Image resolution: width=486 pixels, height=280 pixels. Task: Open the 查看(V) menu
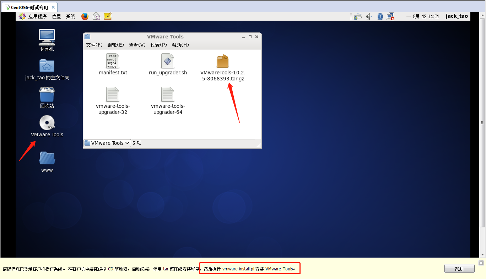tap(137, 45)
